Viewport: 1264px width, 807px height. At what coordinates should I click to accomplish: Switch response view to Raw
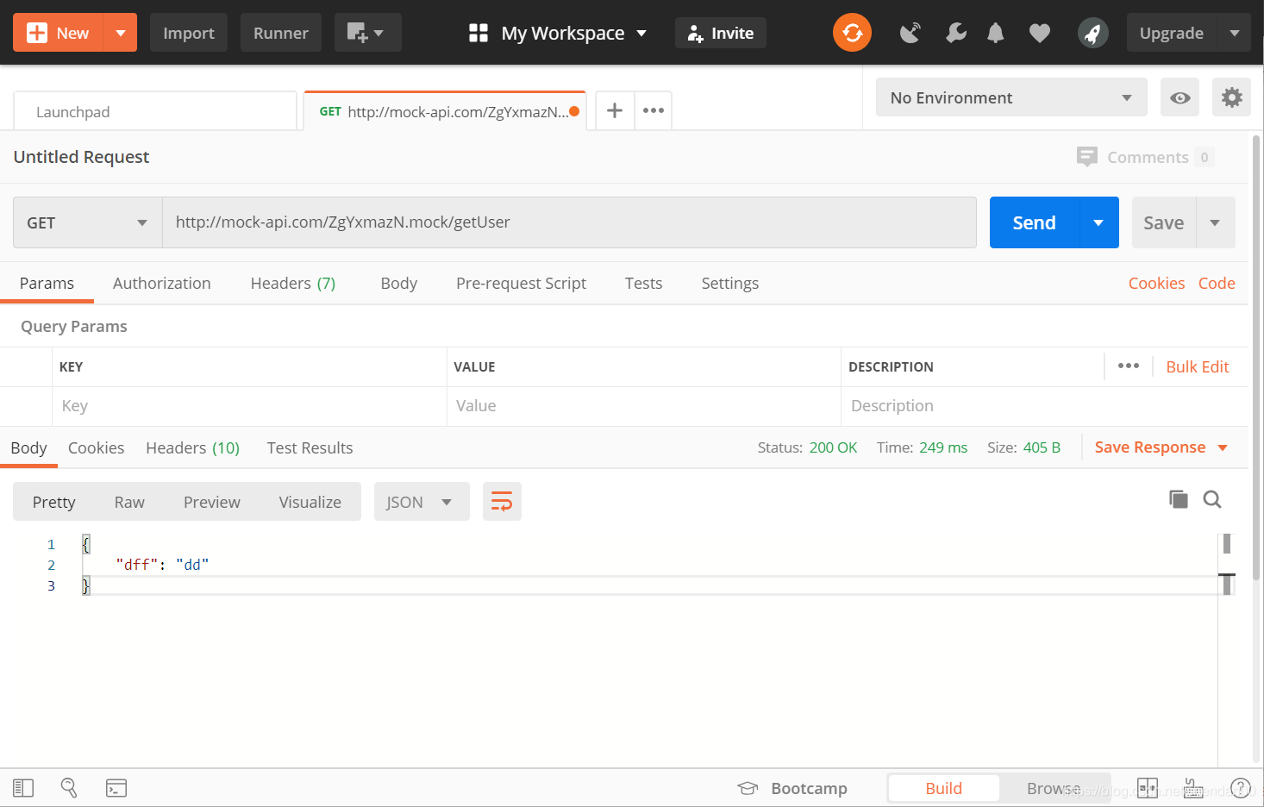129,502
